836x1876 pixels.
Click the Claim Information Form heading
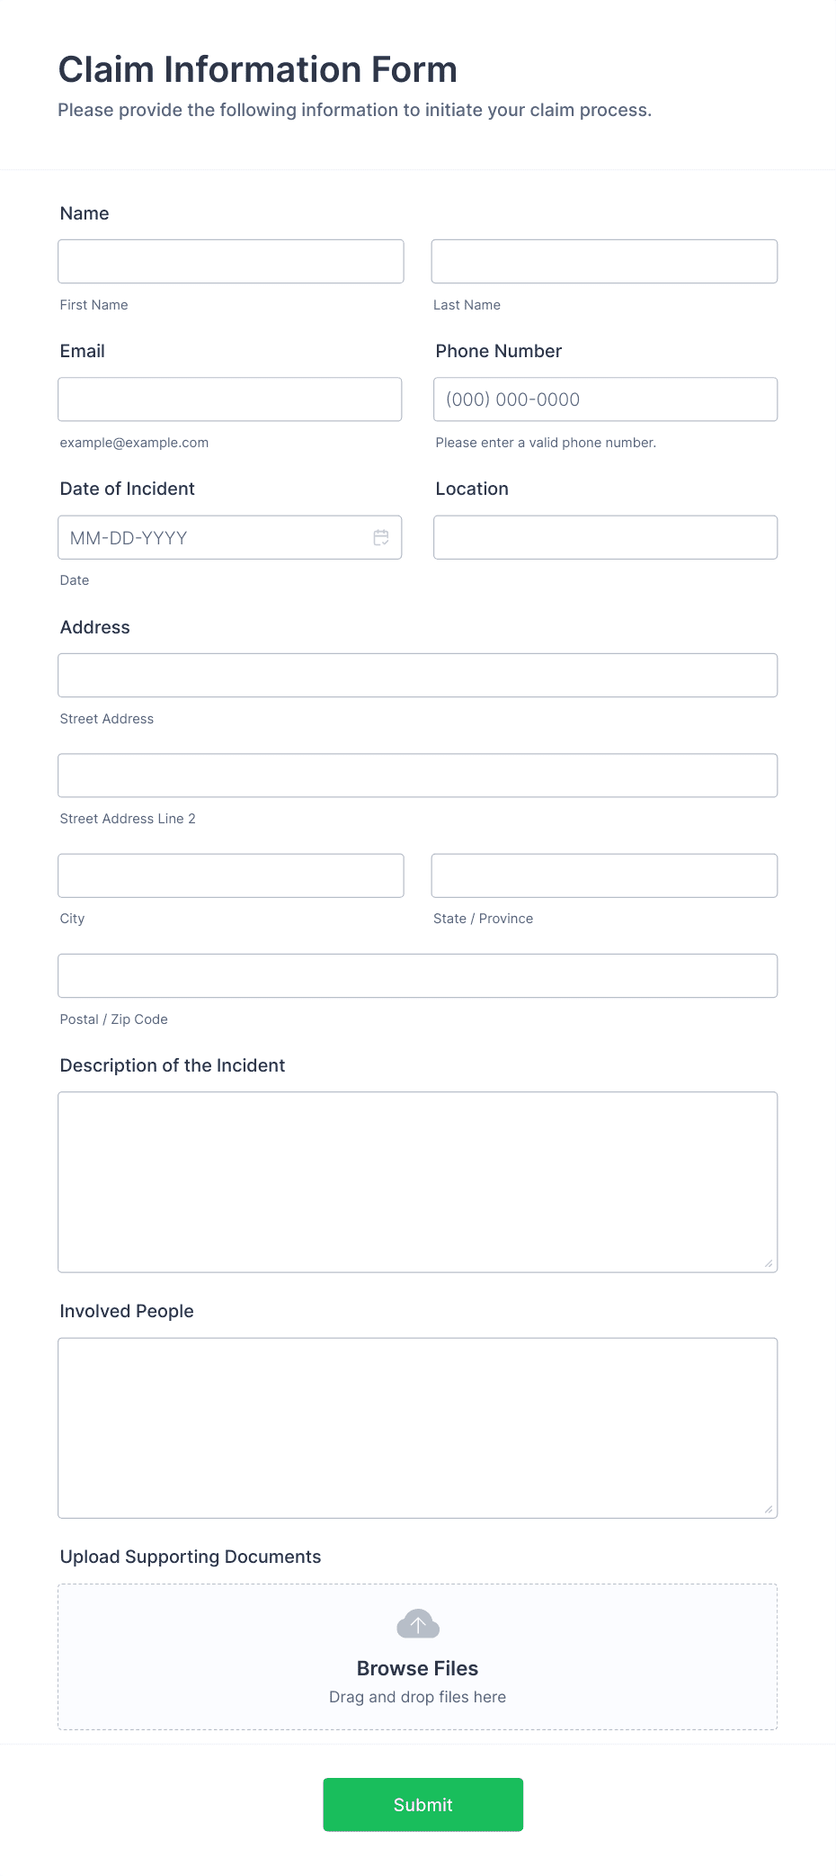258,68
